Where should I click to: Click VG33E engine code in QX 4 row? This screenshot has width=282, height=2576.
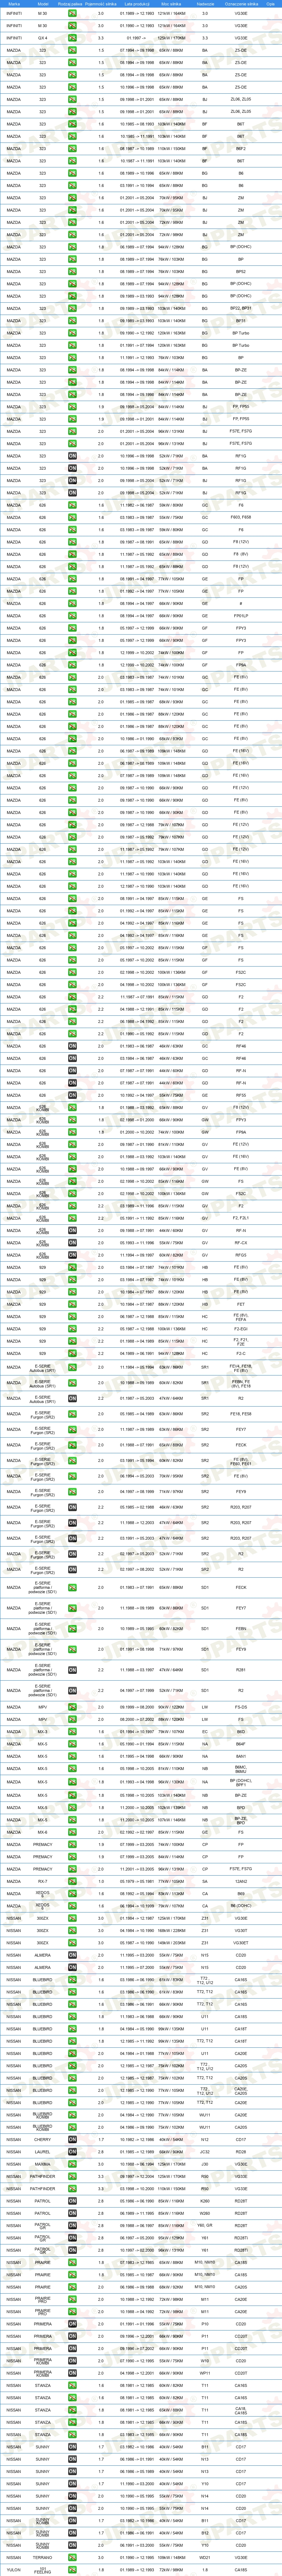tap(241, 38)
